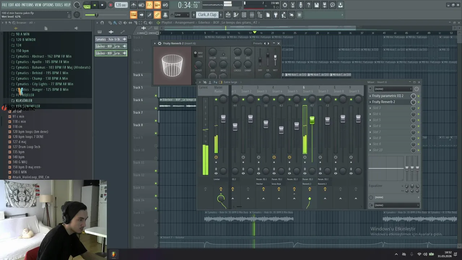Open the TOOLS menu
462x260 pixels.
[58, 5]
